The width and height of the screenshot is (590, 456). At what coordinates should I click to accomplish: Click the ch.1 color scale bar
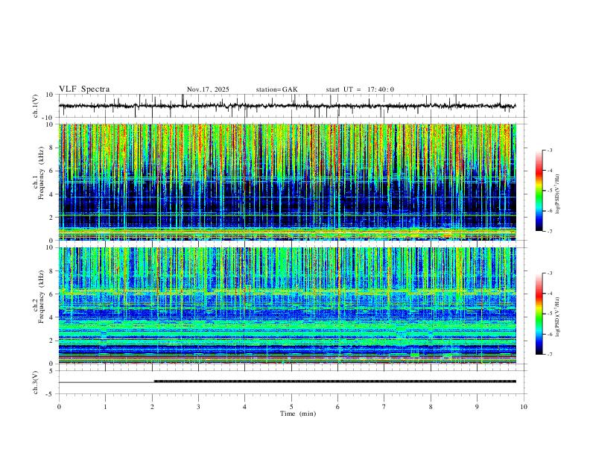[x=539, y=191]
